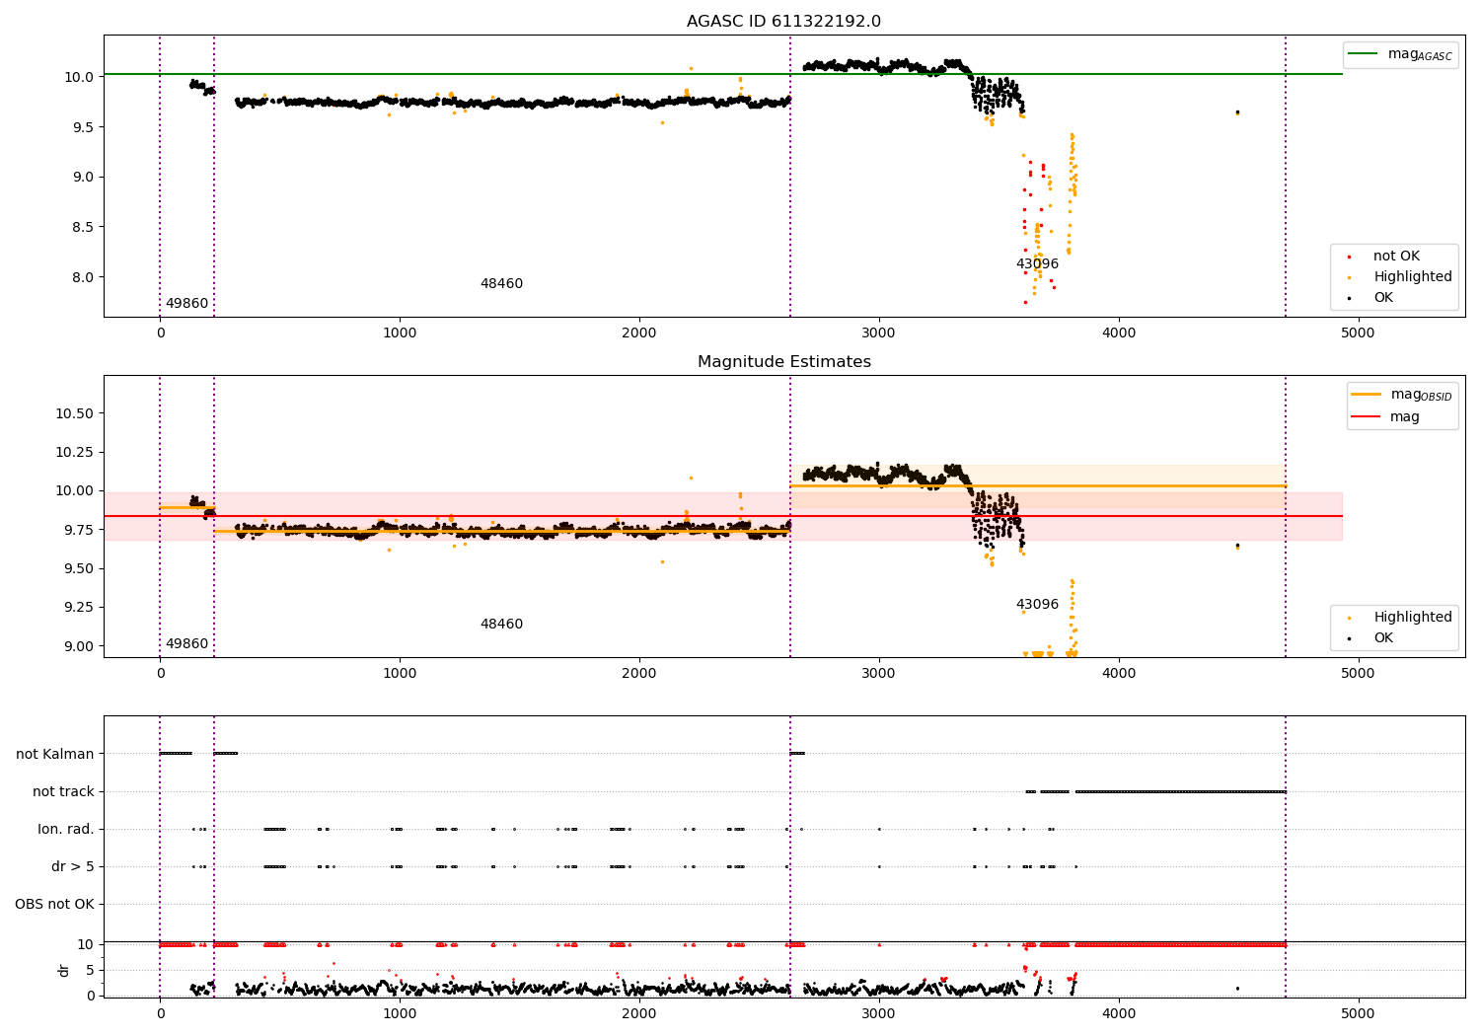Click y-tick '10.00' on middle plot

77,491
